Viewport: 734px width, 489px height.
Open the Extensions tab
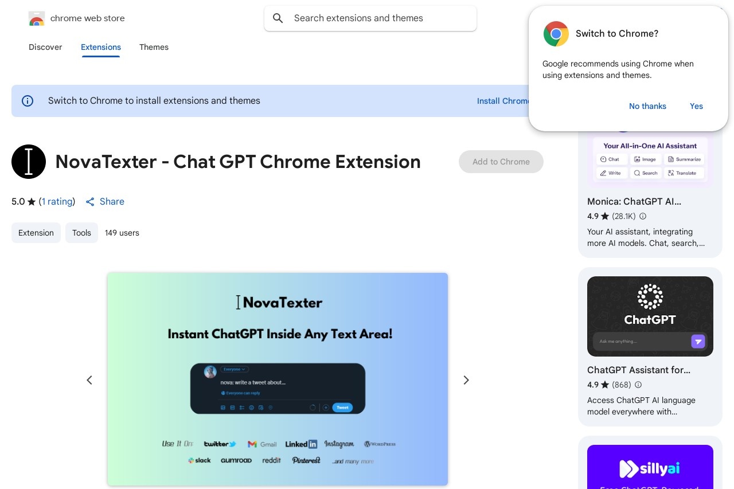(101, 47)
